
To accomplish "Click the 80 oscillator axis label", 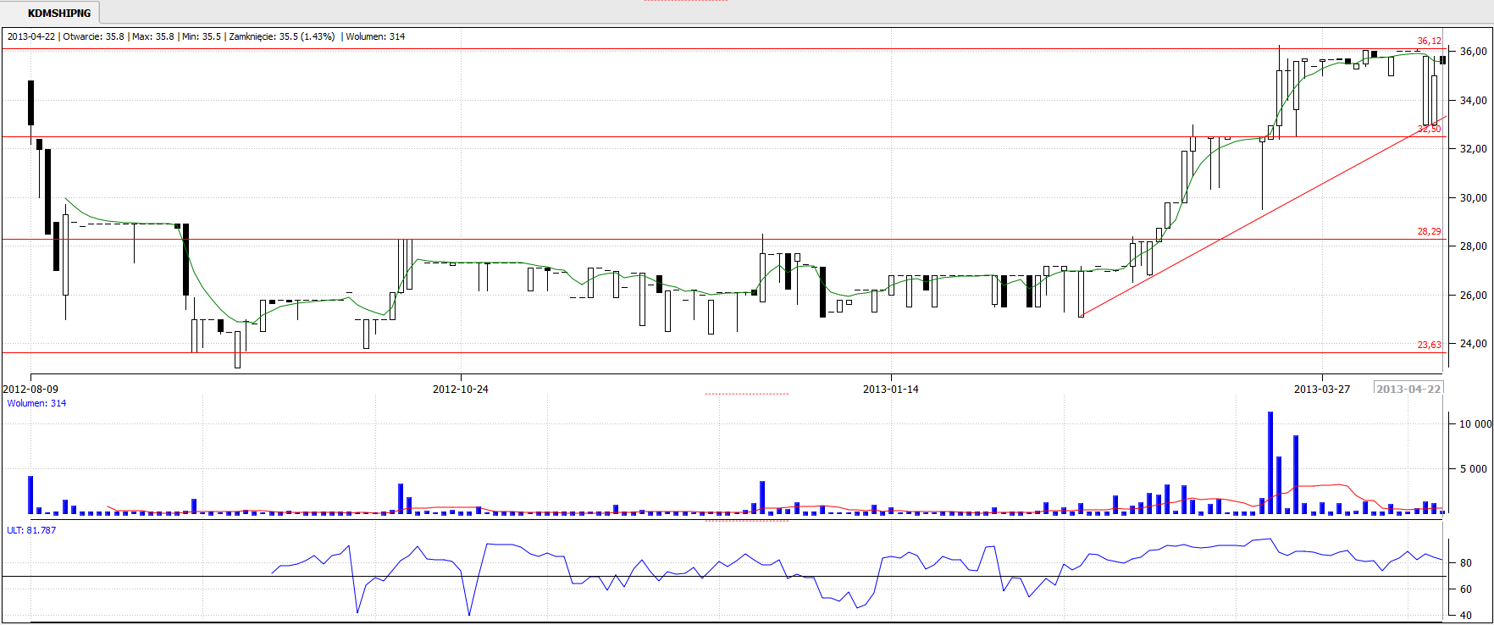I will pos(1465,563).
